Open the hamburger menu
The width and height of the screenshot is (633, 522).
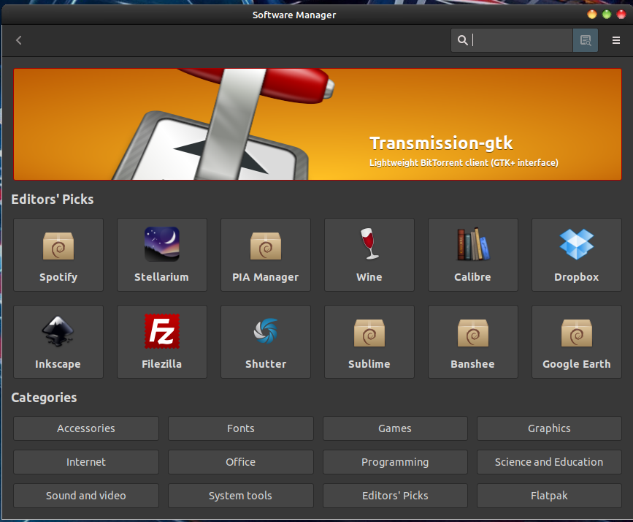click(616, 40)
